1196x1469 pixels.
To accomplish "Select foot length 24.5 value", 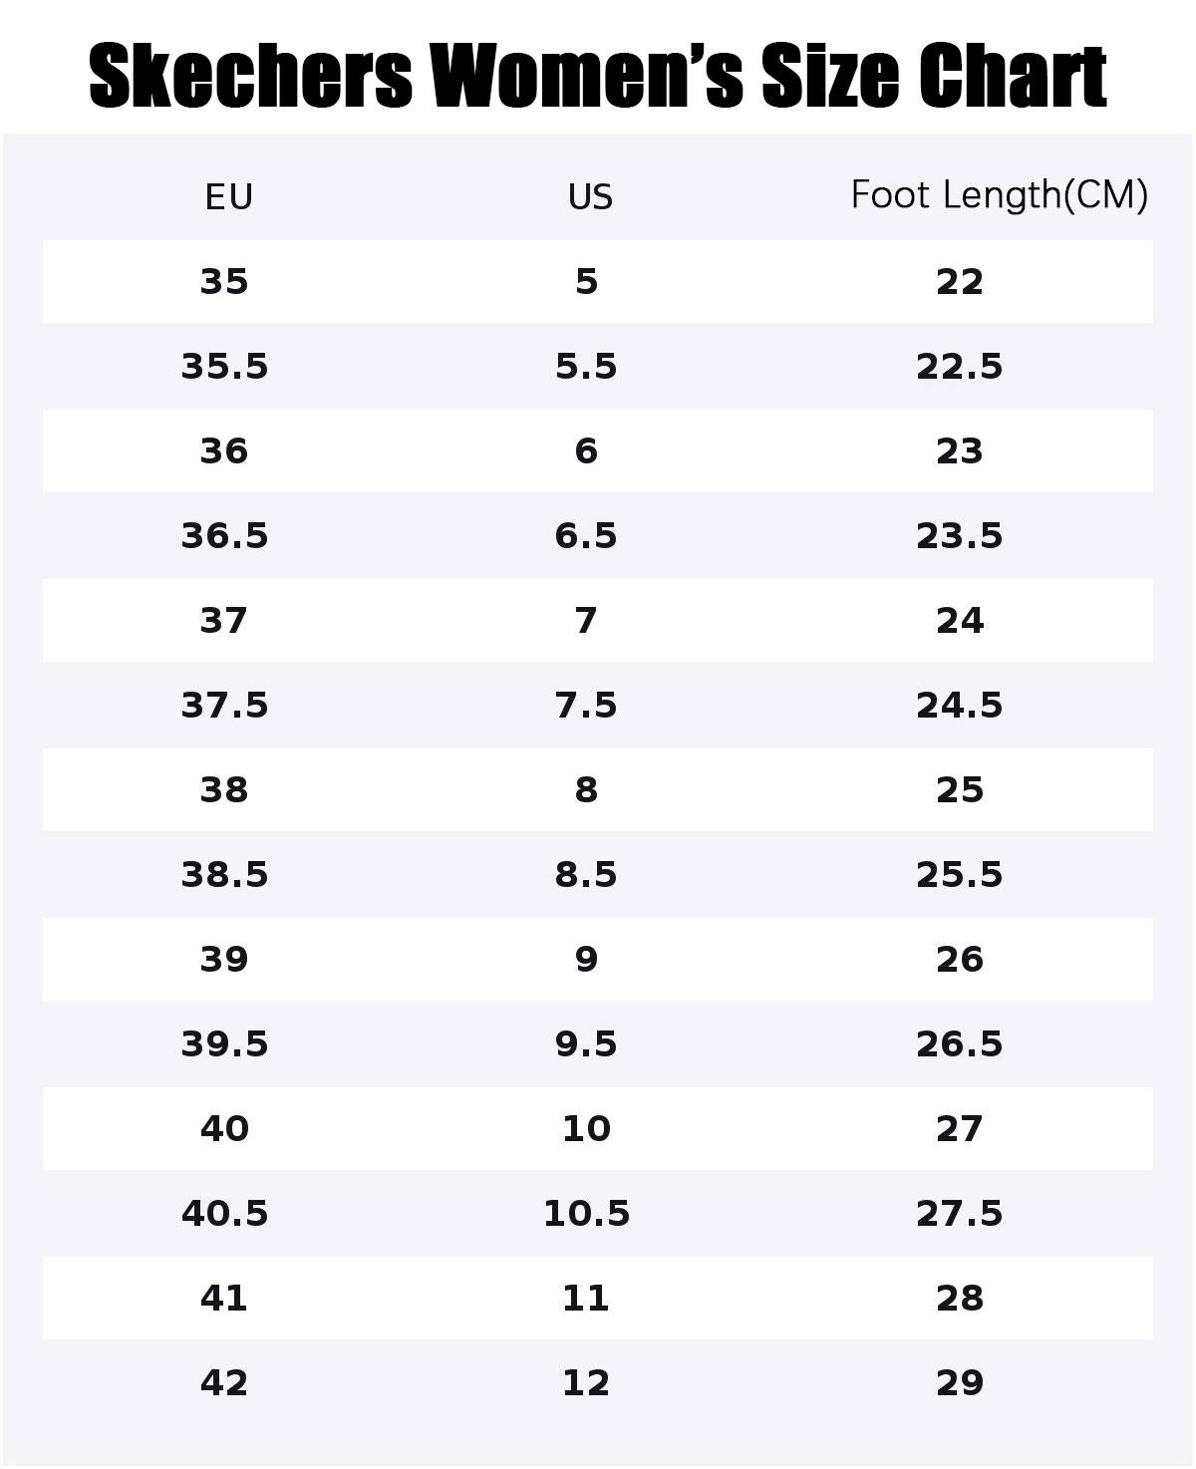I will [x=959, y=706].
